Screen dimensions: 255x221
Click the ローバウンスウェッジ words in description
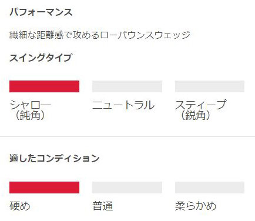(145, 35)
